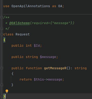
Task: Collapse the doc comment at /** fold marker
Action: [2, 17]
